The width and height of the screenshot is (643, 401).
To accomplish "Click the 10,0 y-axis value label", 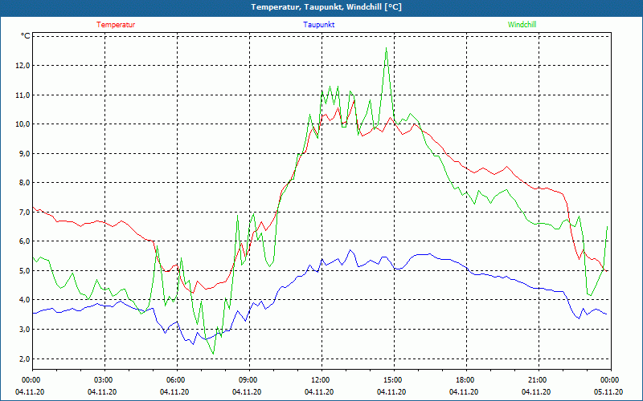I will pos(23,124).
